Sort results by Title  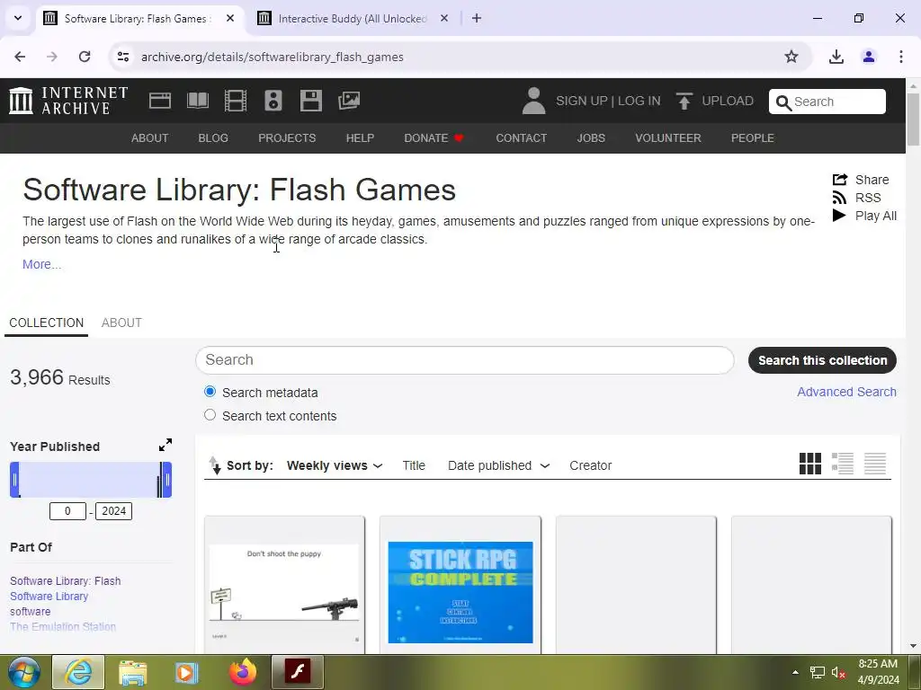click(414, 465)
